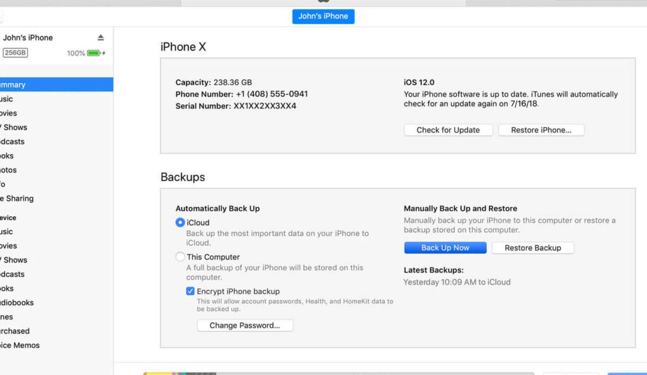Select File Sharing in the sidebar
This screenshot has height=375, width=647.
(x=56, y=198)
